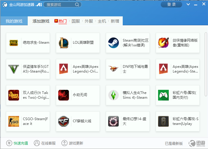208x149 pixels.
Task: Open the title bar dropdown menu arrow
Action: point(188,4)
